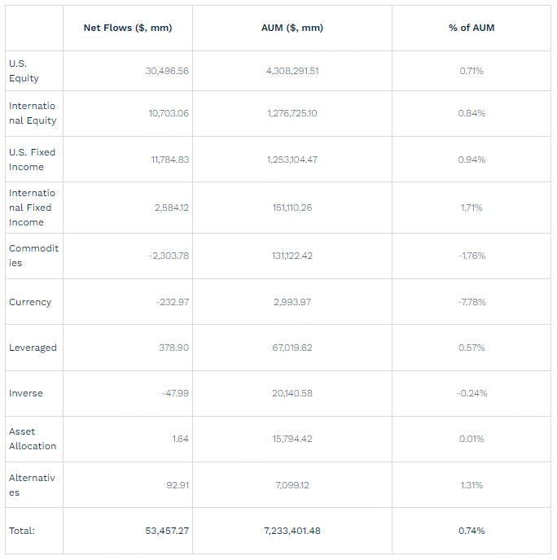Click the AUM ($, mm) column header

292,28
